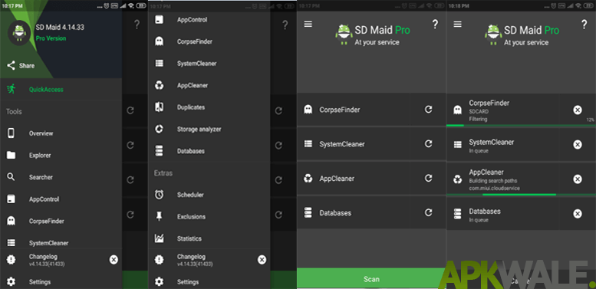Tap the Share icon in the drawer header

(11, 66)
